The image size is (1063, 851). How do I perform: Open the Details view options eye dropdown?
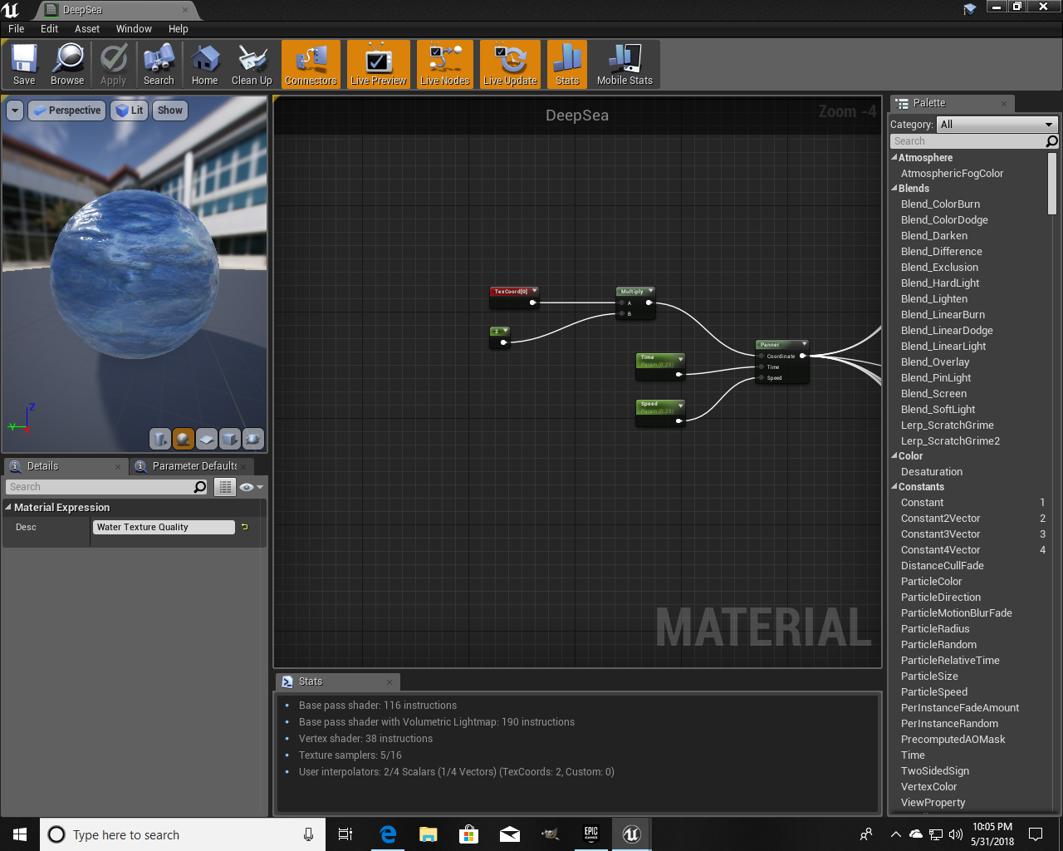click(251, 487)
